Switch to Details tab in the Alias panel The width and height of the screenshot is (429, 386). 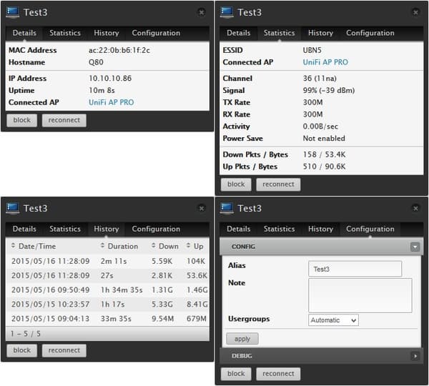pos(239,229)
